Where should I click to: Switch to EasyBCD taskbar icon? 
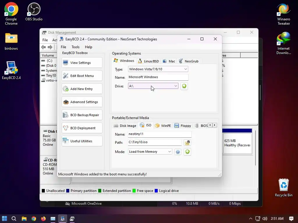(63, 219)
